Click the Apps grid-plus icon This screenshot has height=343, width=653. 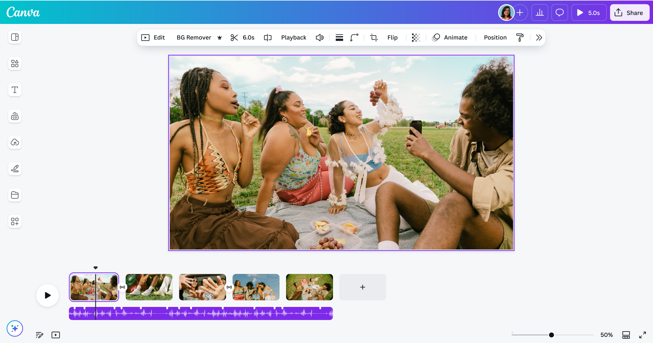(x=15, y=221)
